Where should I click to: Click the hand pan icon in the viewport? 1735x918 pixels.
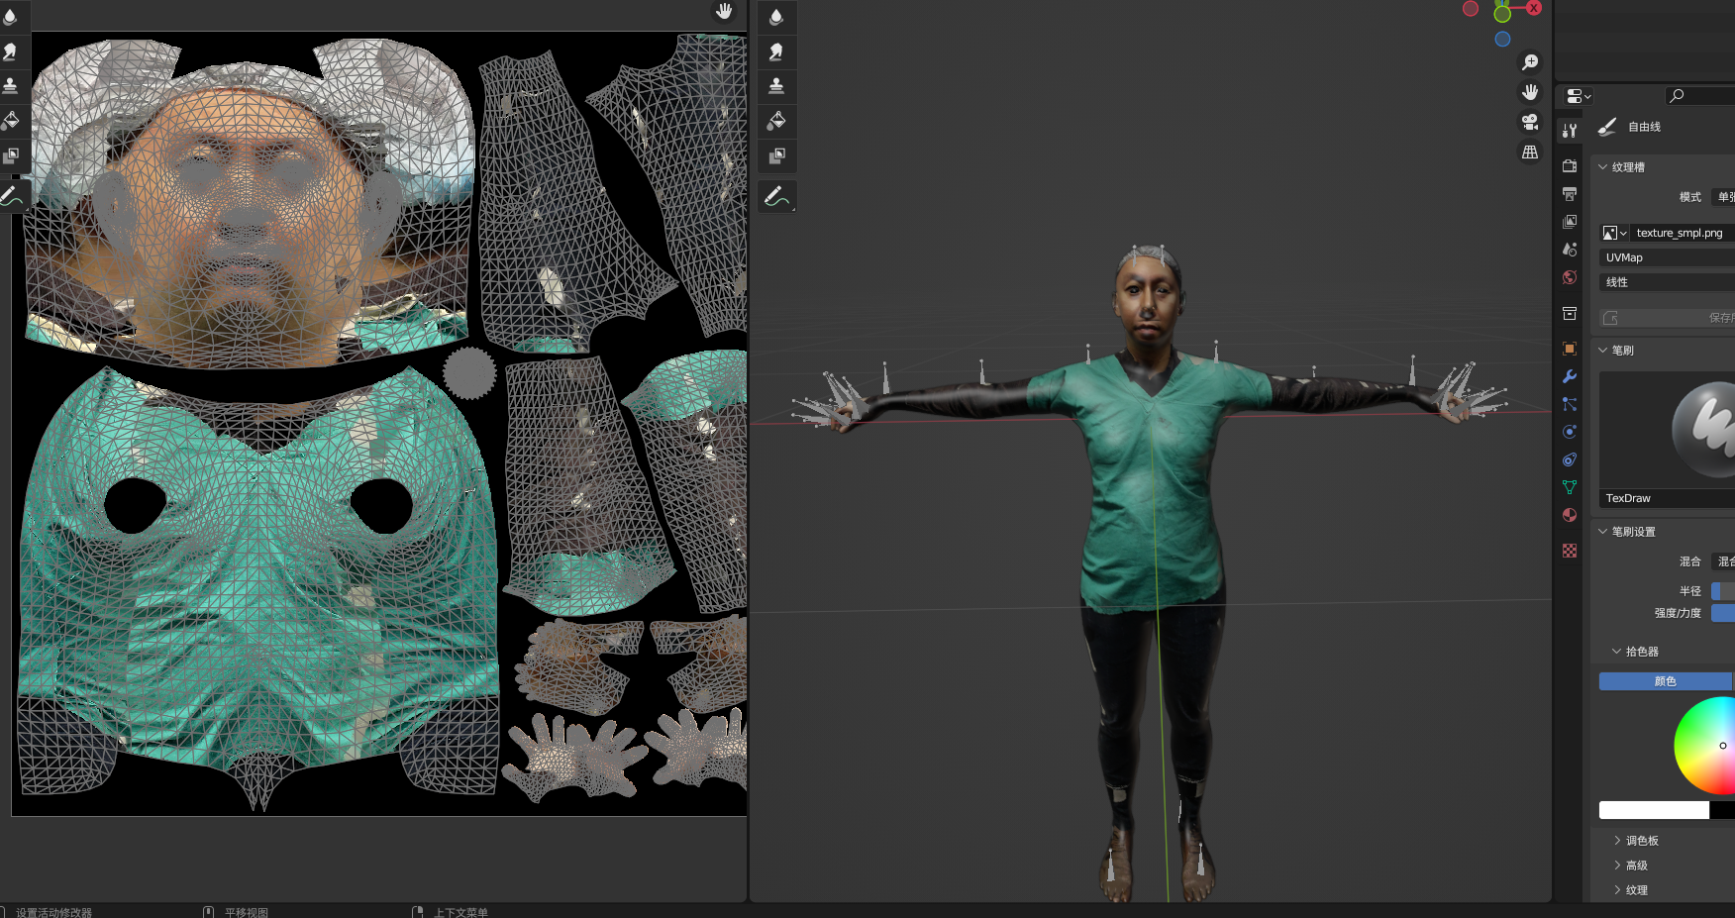pyautogui.click(x=1530, y=91)
